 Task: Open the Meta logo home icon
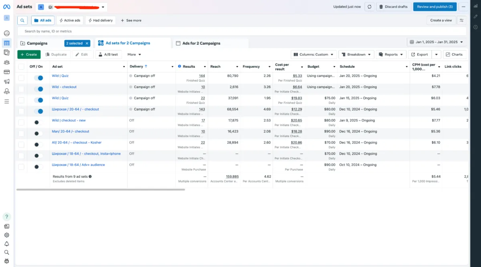click(x=6, y=6)
